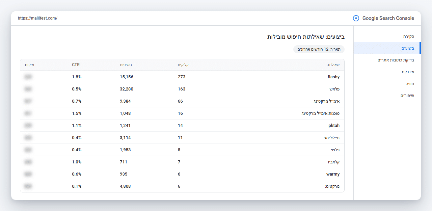Click the 0.6% CTR value

77,174
